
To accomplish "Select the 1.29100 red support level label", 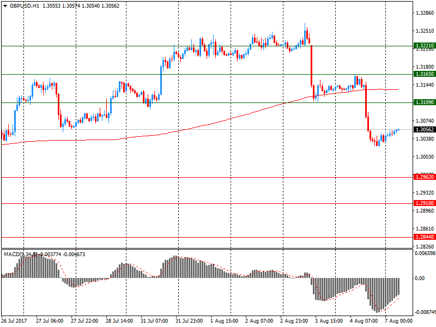I will 425,203.
